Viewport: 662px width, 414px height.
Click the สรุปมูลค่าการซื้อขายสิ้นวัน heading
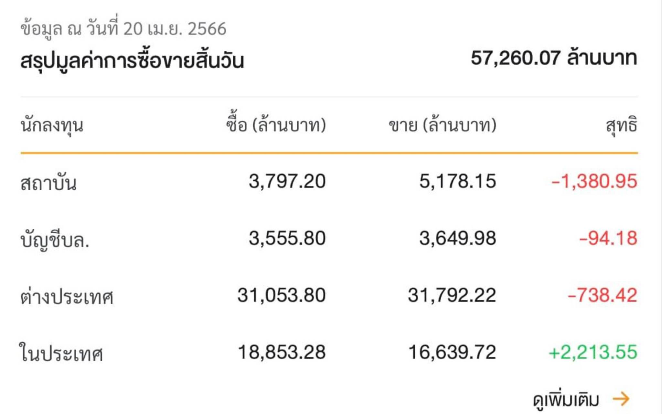click(x=132, y=60)
